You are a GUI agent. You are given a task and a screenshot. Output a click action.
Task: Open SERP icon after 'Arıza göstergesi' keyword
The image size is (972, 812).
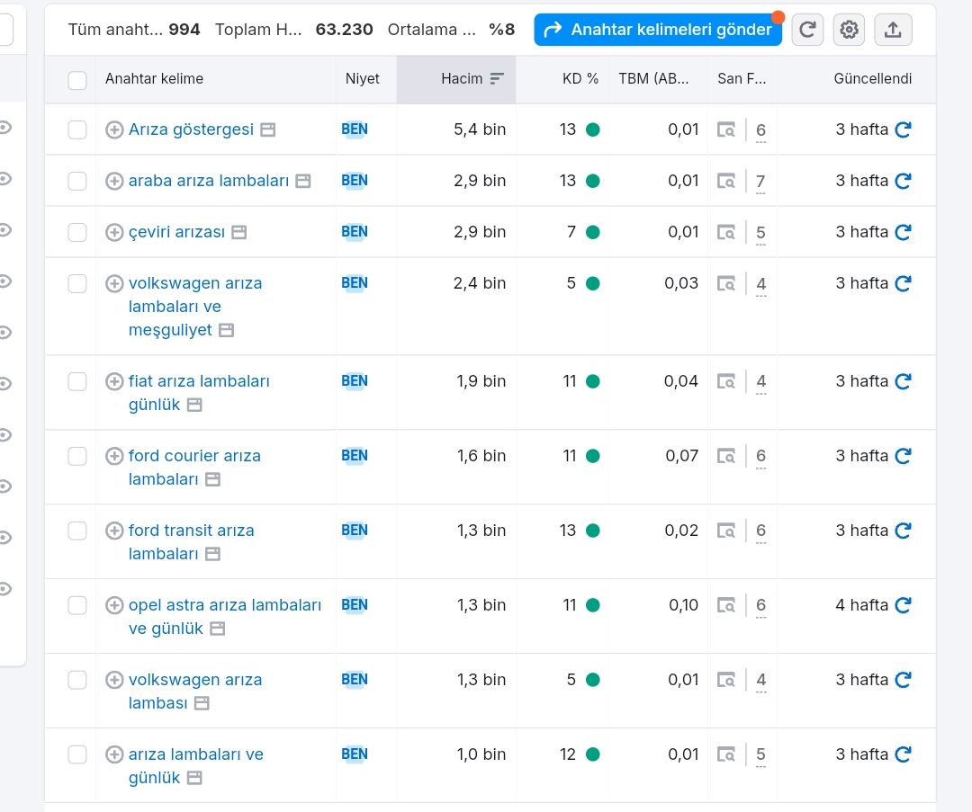268,130
